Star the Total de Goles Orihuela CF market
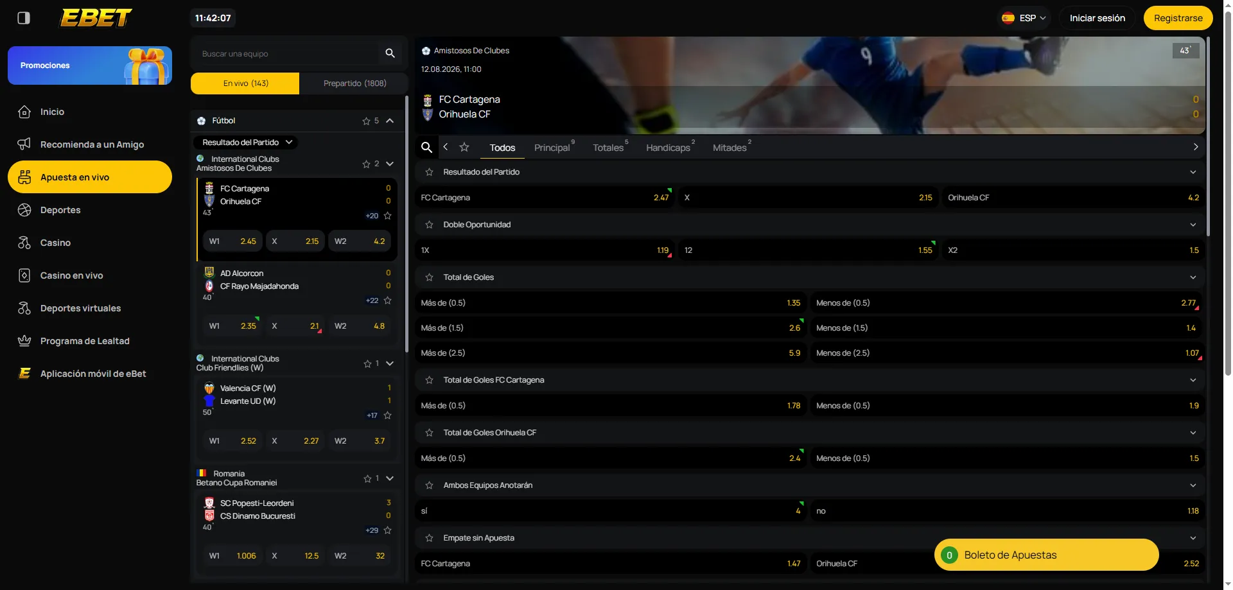This screenshot has height=590, width=1233. tap(430, 433)
